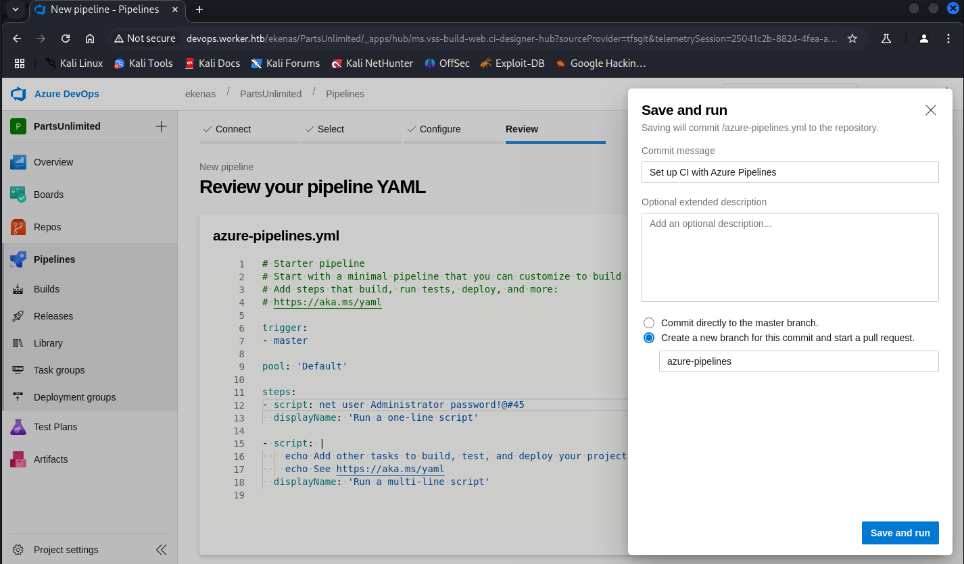Open the Google Hacking bookmark
Image resolution: width=964 pixels, height=564 pixels.
(x=600, y=63)
